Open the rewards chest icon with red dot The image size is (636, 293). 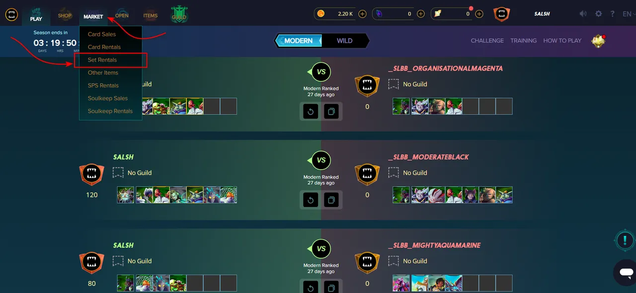pos(598,41)
